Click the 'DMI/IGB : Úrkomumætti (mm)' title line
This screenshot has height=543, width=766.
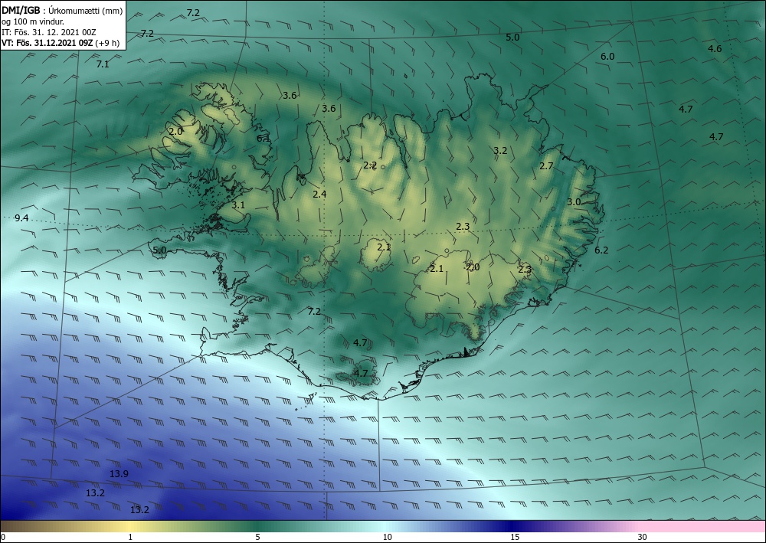coord(62,10)
